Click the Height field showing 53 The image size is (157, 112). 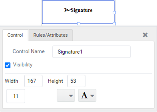pyautogui.click(x=76, y=81)
